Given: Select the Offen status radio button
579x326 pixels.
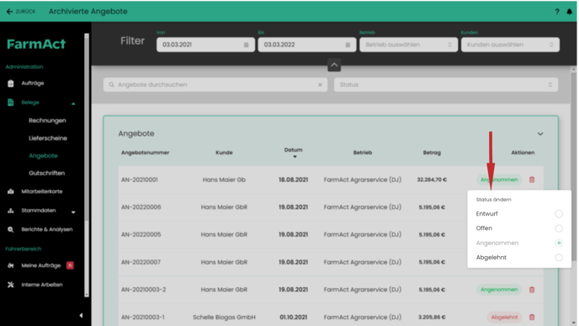Looking at the screenshot, I should point(559,228).
